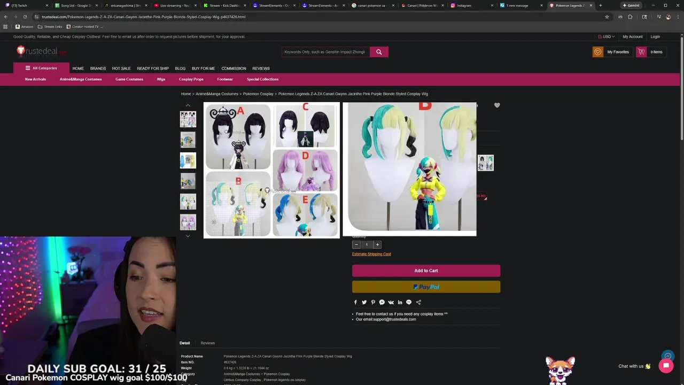Go to Pokemon Cosplay breadcrumb
The height and width of the screenshot is (385, 684).
tap(258, 94)
